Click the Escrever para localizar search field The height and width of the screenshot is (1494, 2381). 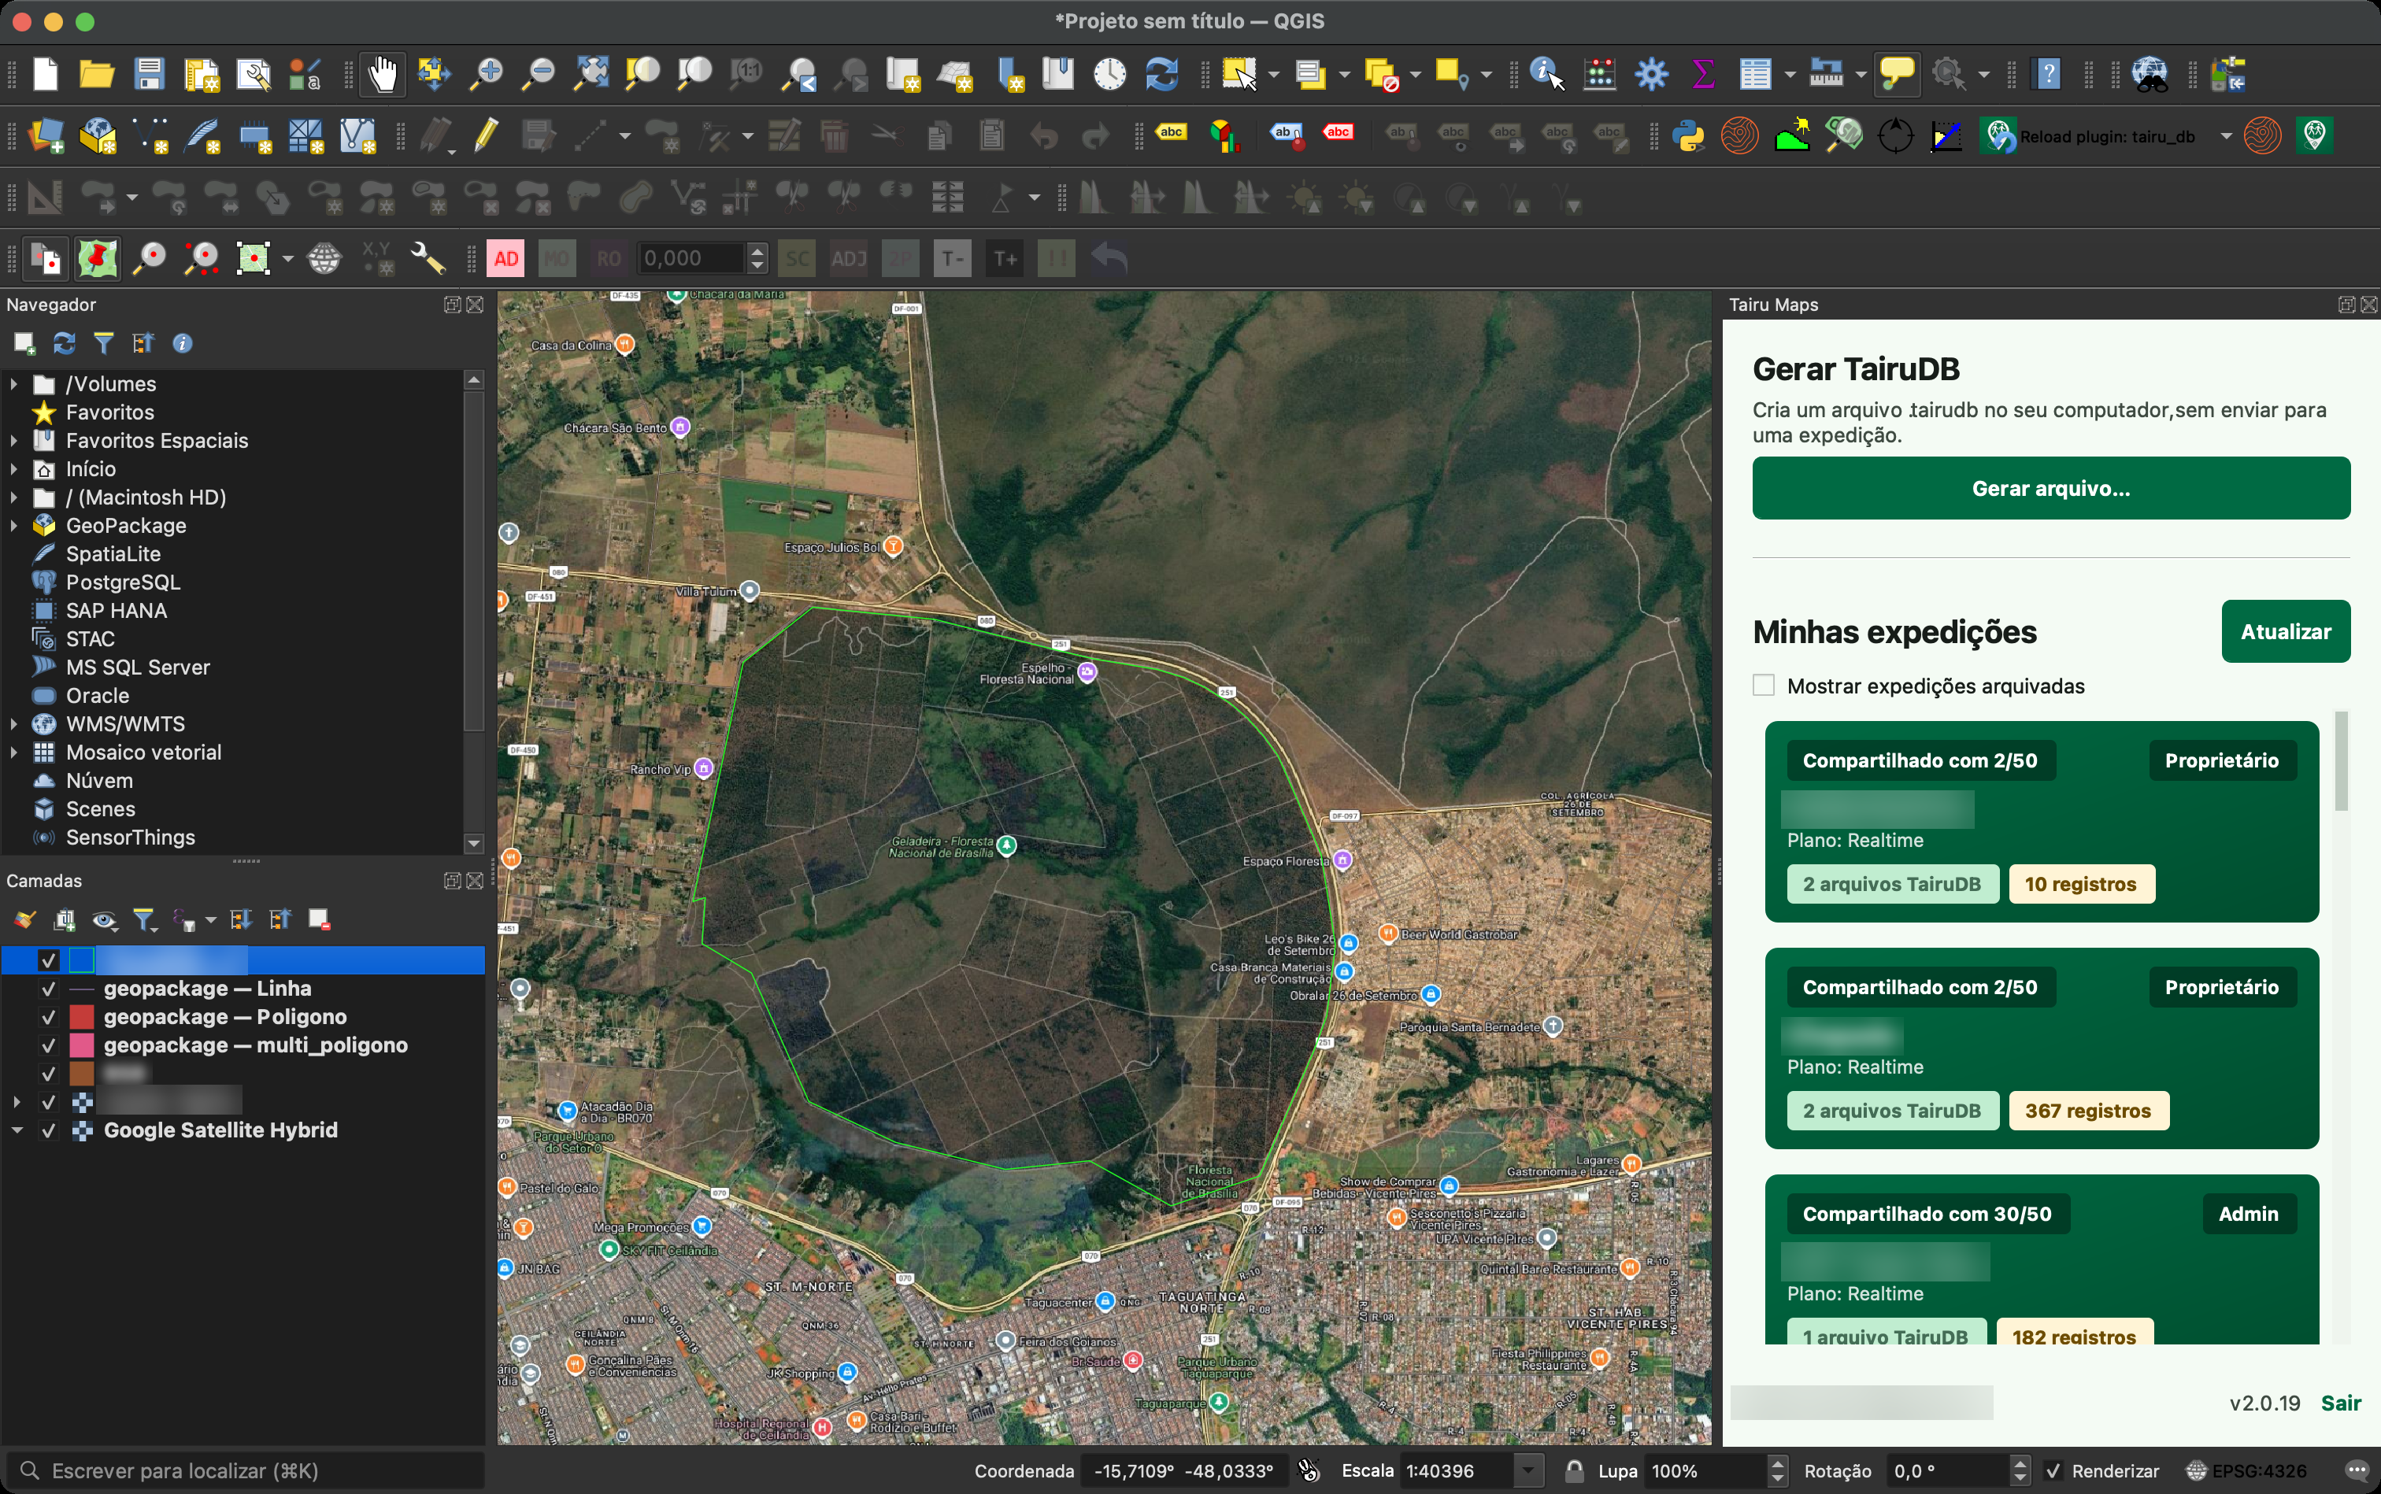[x=245, y=1470]
